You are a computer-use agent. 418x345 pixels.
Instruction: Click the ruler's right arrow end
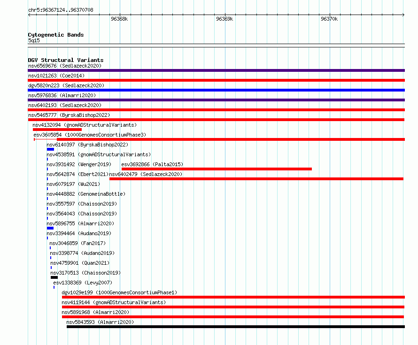pos(403,15)
